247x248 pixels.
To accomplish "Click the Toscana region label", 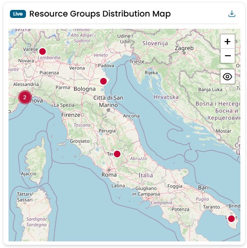I will click(x=82, y=125).
